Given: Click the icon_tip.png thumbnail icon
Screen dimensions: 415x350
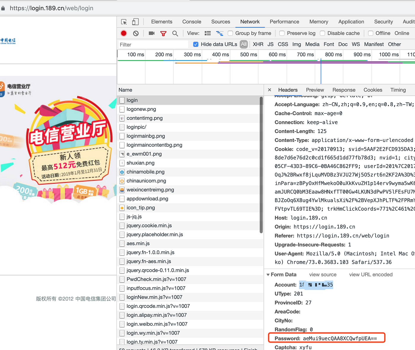Looking at the screenshot, I should [x=122, y=208].
